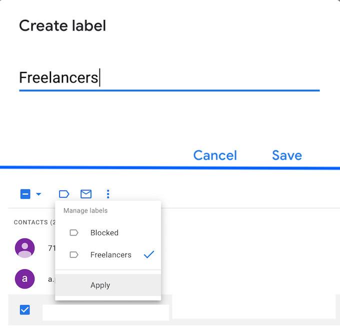Click the Manage labels menu header
This screenshot has width=340, height=328.
[x=85, y=210]
